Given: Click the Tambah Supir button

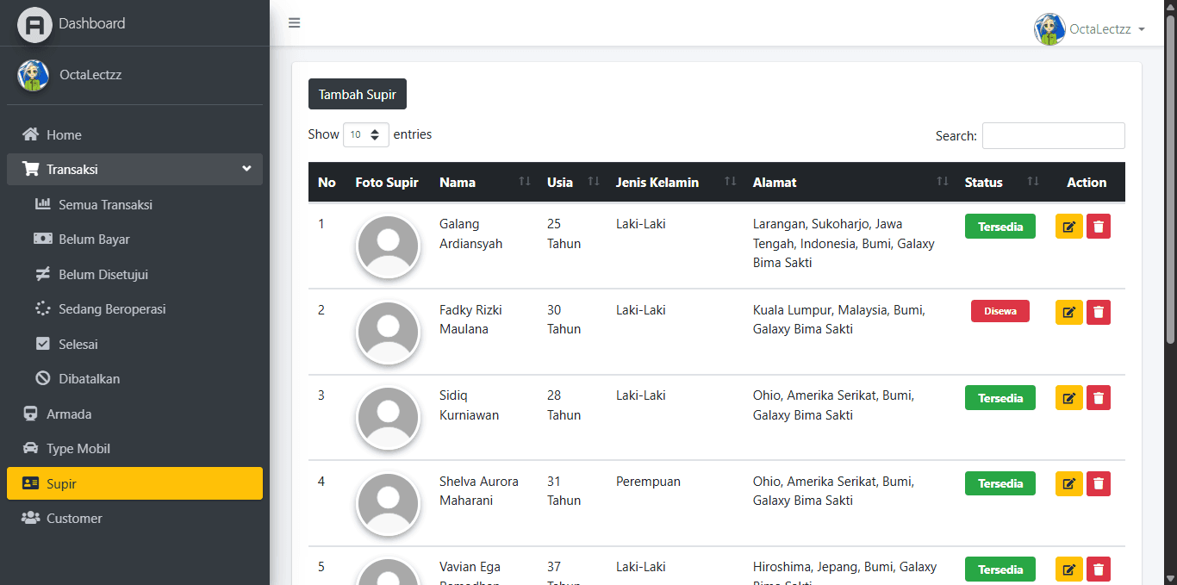Looking at the screenshot, I should click(358, 94).
